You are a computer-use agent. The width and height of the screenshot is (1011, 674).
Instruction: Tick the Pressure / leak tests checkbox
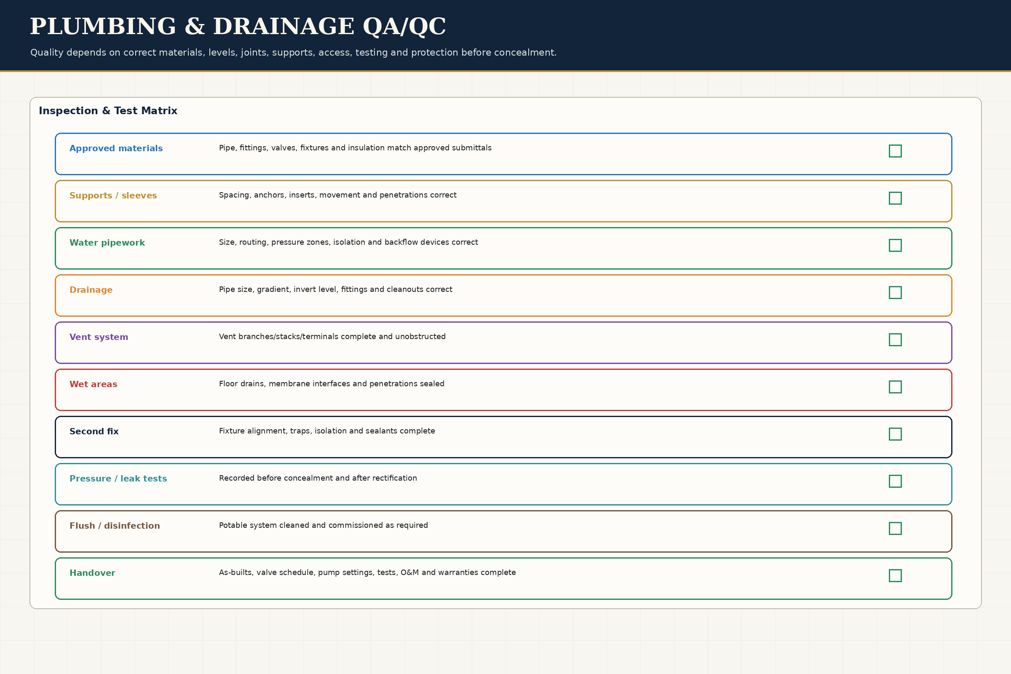pyautogui.click(x=896, y=481)
